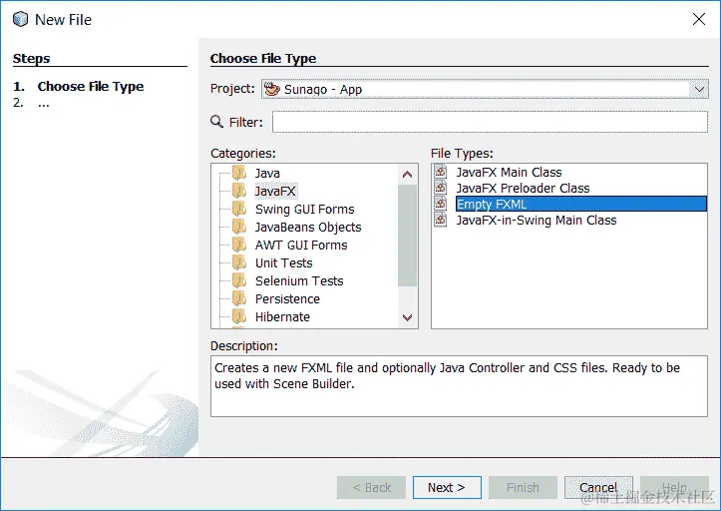Choose Empty FXML file type
The height and width of the screenshot is (511, 721).
[x=580, y=204]
